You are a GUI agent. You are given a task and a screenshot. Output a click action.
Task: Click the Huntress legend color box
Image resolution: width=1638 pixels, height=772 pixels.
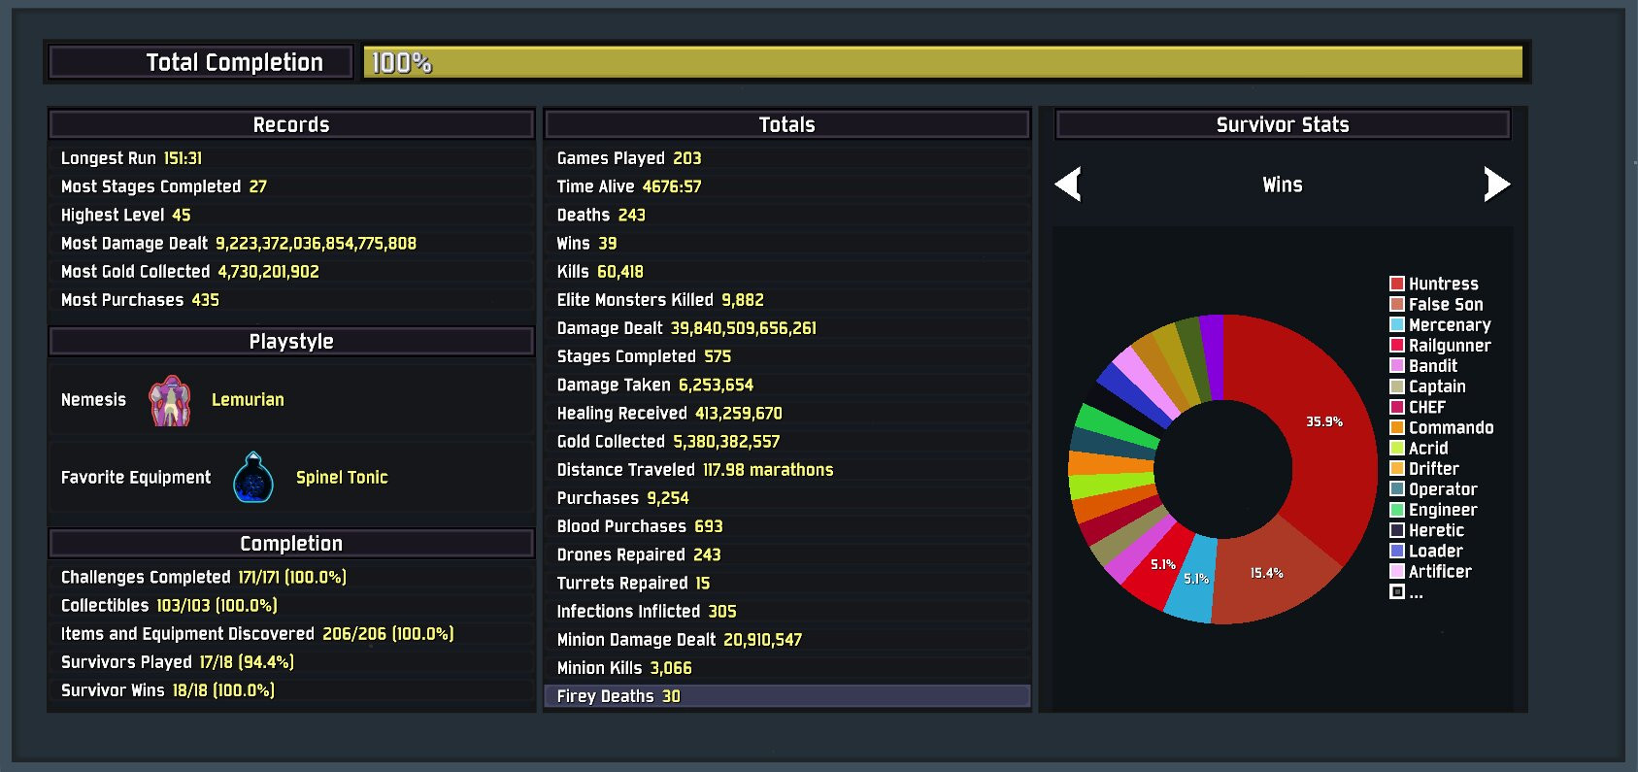click(1397, 284)
